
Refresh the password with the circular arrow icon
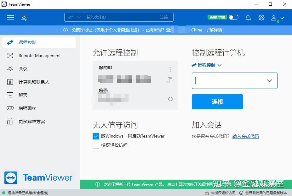pyautogui.click(x=170, y=99)
